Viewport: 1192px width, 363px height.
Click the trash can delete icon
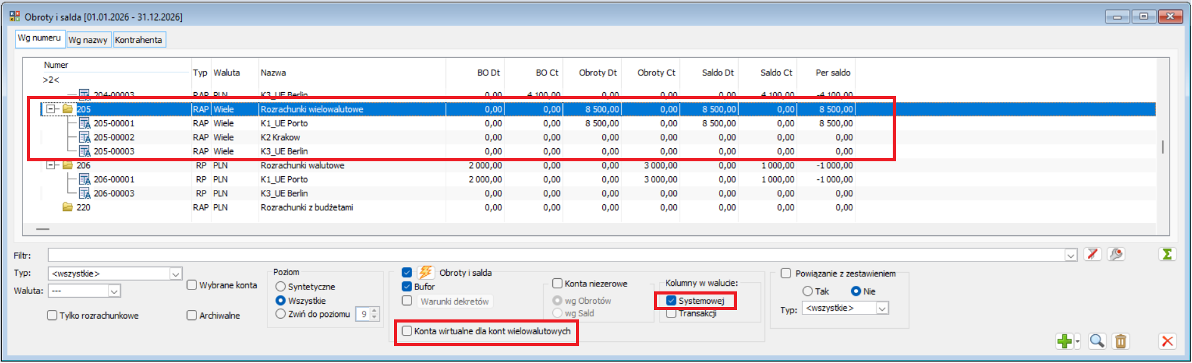pos(1120,341)
